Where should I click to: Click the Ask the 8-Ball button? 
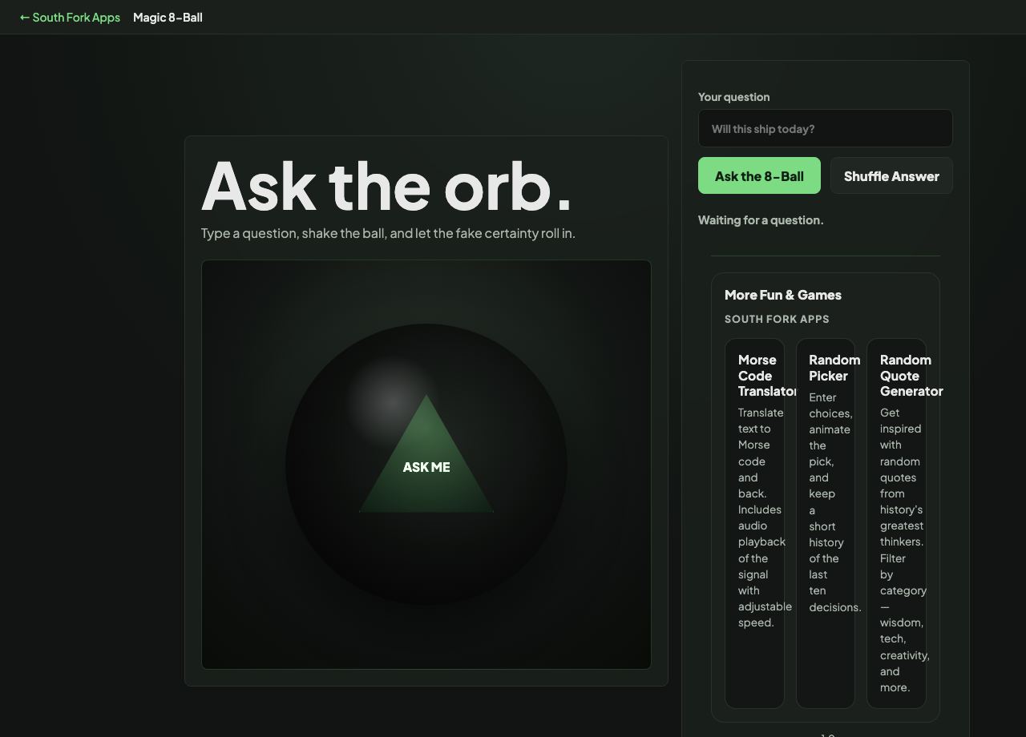(x=759, y=175)
